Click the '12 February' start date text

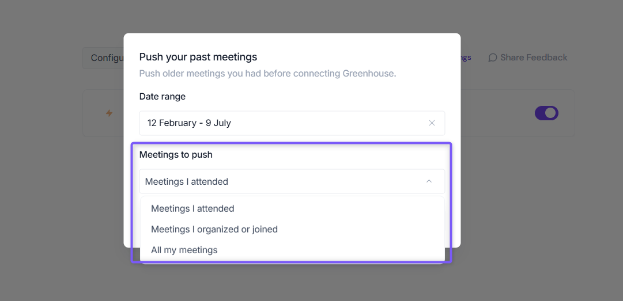click(x=172, y=123)
